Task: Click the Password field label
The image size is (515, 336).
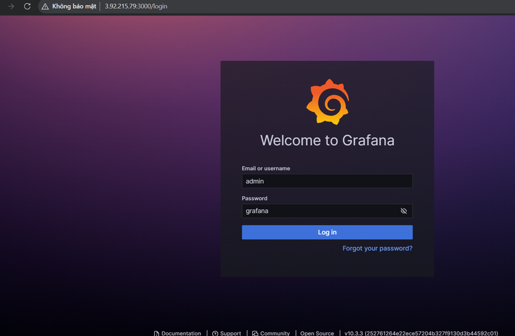Action: click(255, 198)
